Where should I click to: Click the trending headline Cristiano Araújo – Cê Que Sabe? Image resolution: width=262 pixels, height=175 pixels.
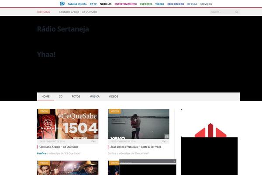coord(78,12)
